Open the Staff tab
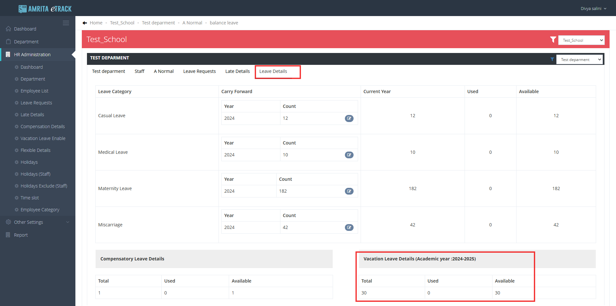Screen dimensions: 616x306 [139, 71]
